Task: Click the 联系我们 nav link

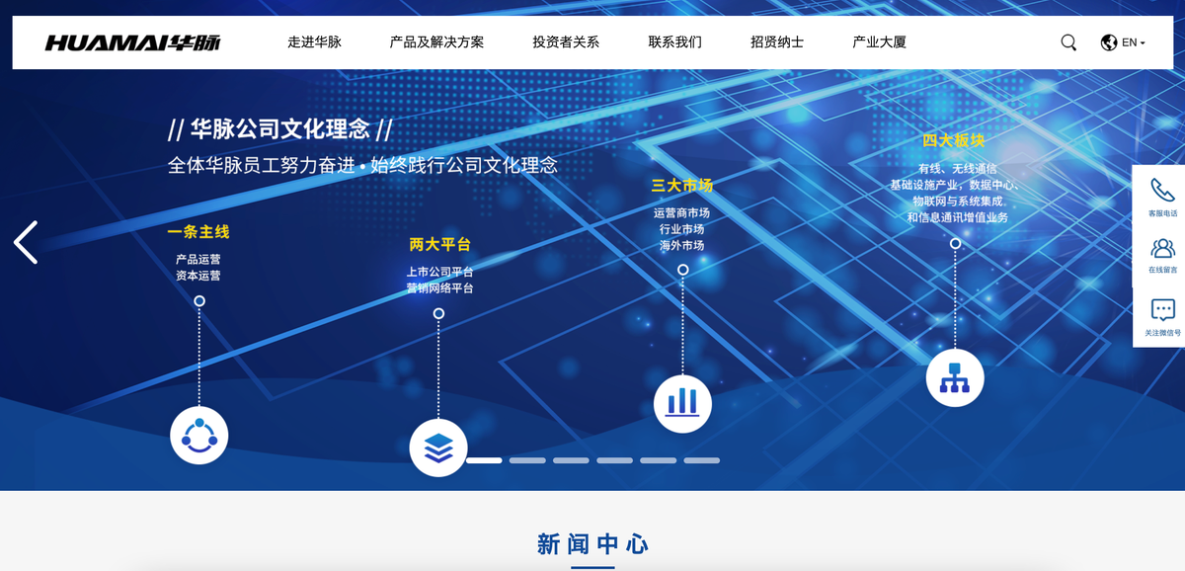Action: click(674, 42)
